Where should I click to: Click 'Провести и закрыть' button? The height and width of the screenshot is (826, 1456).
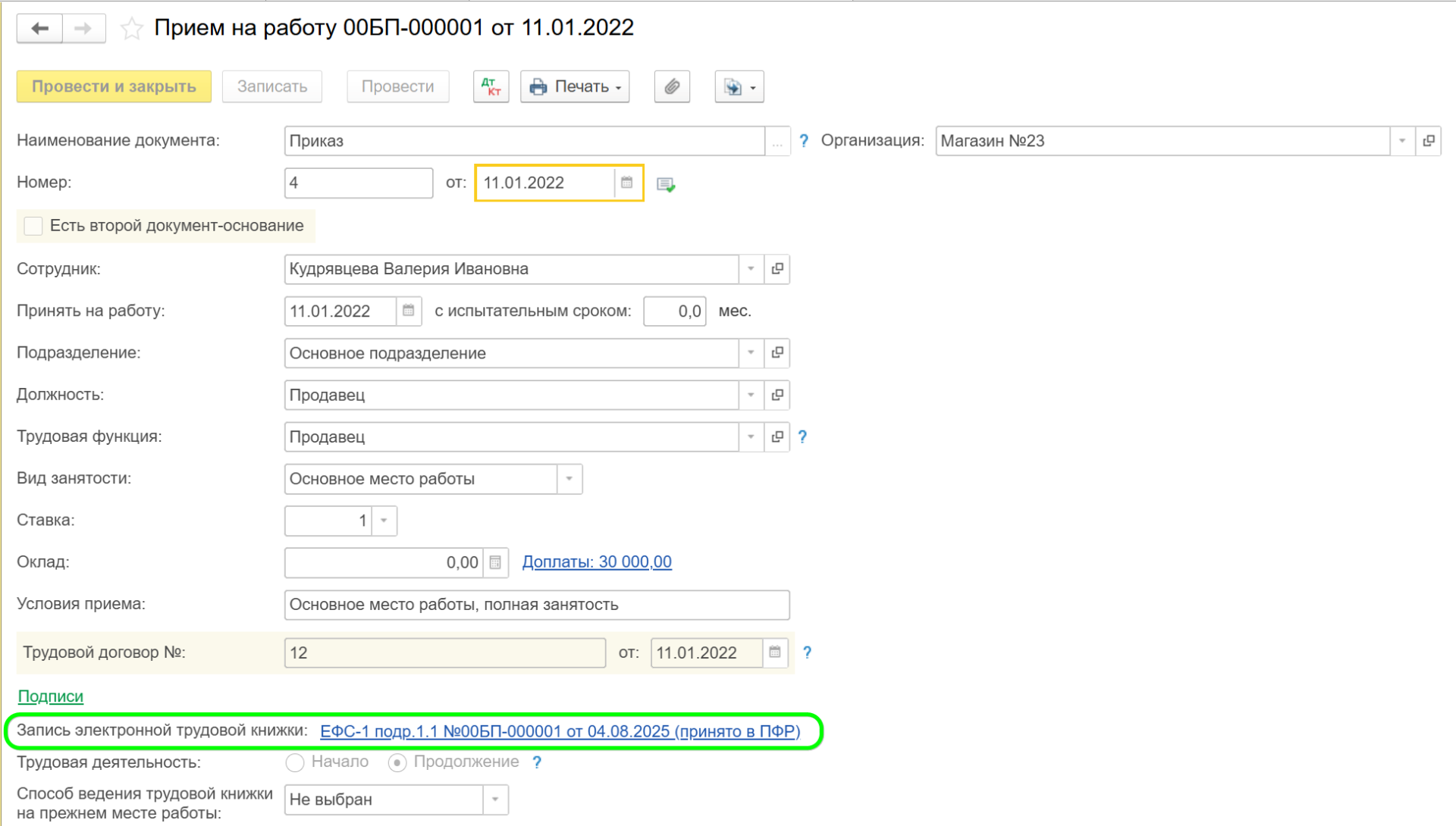(114, 86)
